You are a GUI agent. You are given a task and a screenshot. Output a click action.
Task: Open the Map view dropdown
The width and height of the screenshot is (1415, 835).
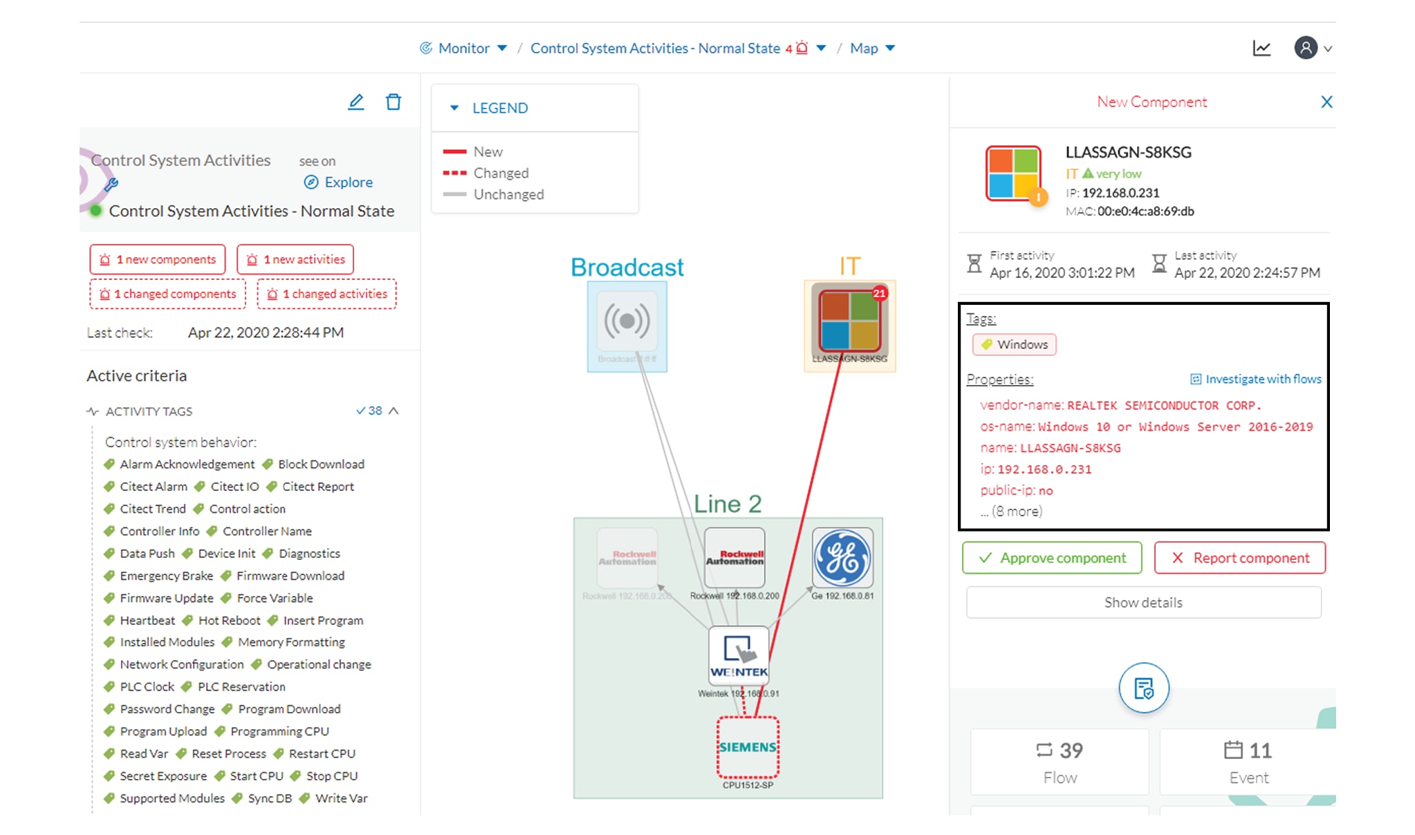[x=873, y=48]
